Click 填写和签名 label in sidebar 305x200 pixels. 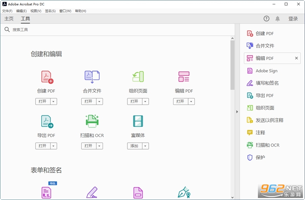[267, 83]
